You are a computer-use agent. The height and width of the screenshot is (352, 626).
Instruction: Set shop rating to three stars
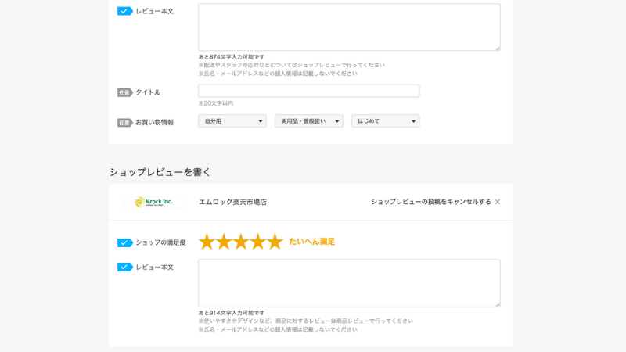coord(241,242)
